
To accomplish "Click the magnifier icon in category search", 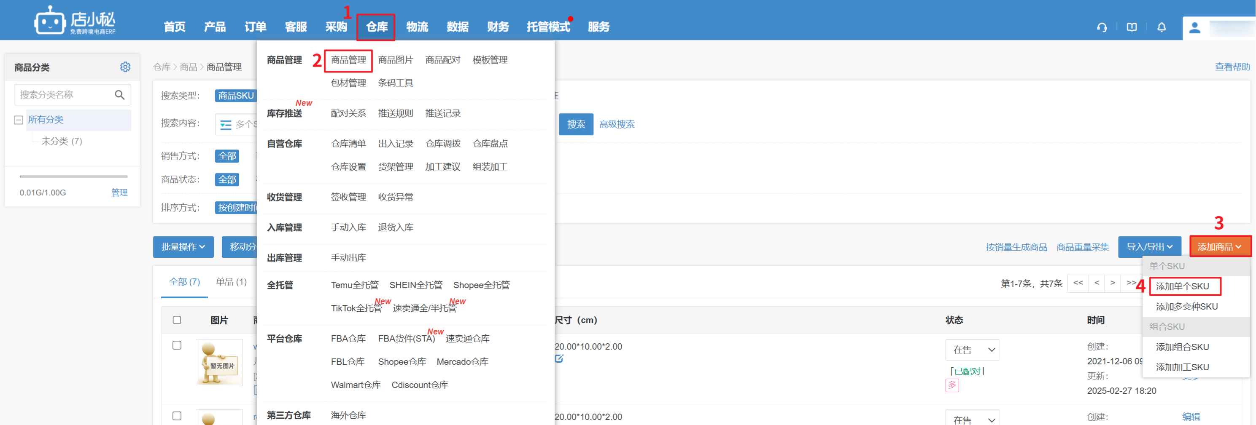I will [x=119, y=95].
